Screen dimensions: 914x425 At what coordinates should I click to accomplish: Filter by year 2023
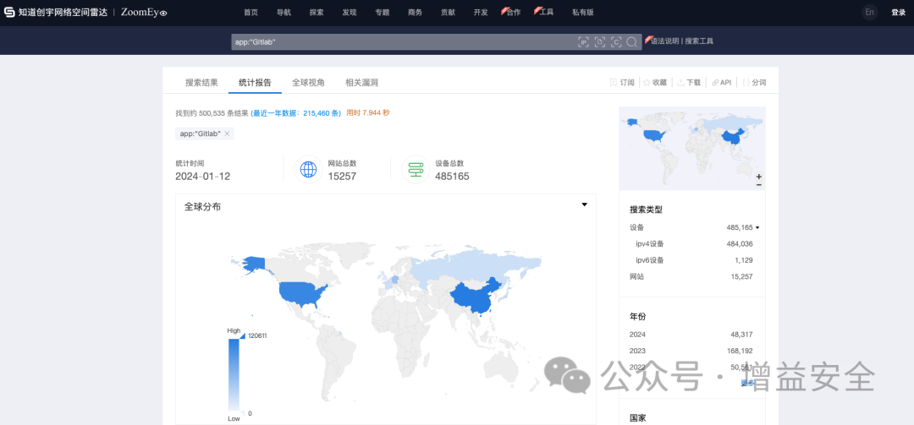click(691, 351)
